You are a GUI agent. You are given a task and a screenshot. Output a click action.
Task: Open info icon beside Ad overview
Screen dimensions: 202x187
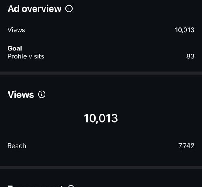point(69,9)
